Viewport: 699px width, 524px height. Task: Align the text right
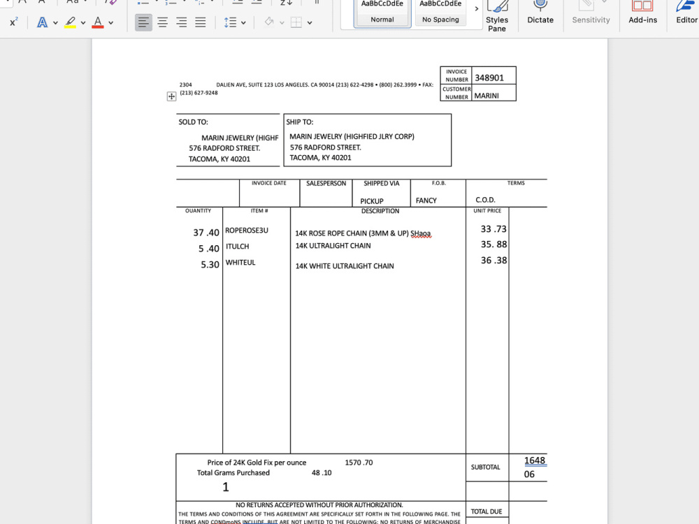tap(182, 22)
